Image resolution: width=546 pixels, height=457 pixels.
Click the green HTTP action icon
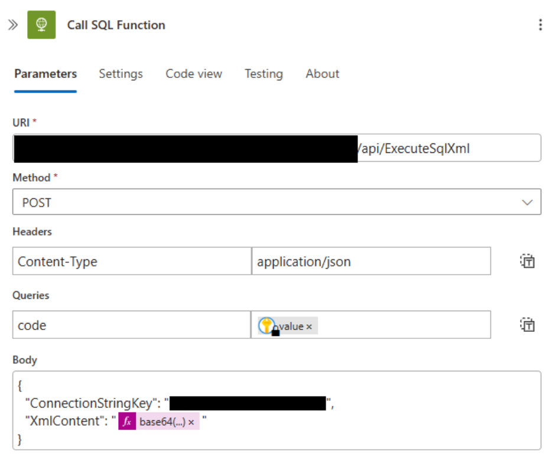41,25
